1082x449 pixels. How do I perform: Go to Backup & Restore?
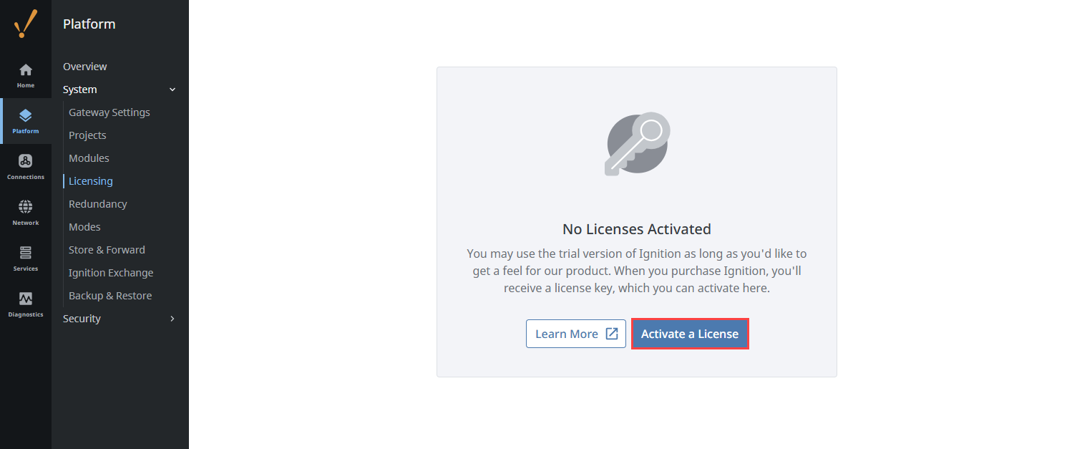[110, 295]
